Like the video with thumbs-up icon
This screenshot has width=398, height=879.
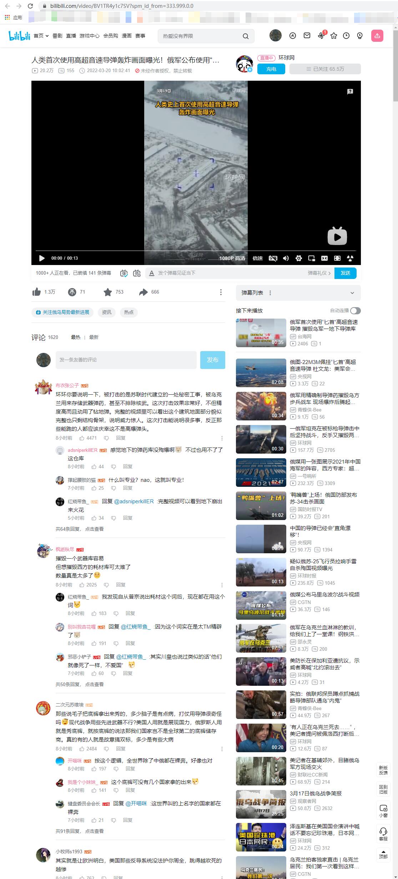(37, 292)
